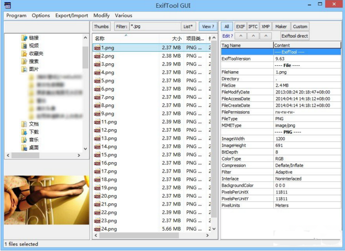Click the file list vertical scrollbar thumb

(214, 129)
